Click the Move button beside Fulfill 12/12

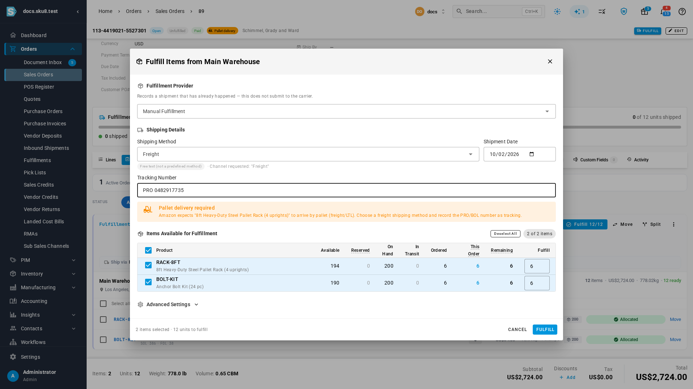click(x=623, y=224)
